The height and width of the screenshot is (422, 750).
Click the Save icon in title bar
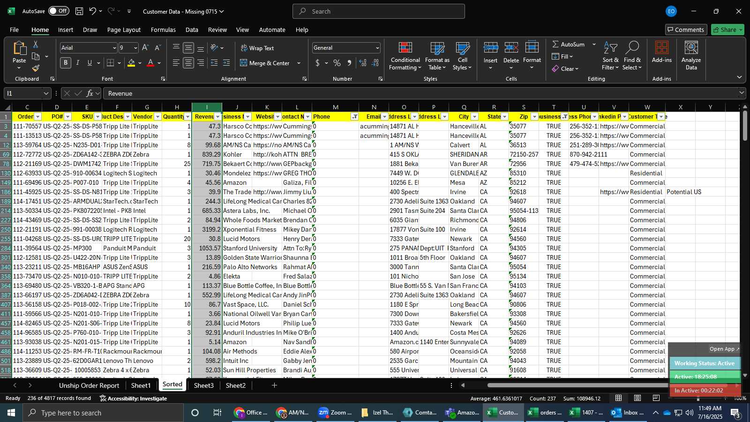[79, 11]
